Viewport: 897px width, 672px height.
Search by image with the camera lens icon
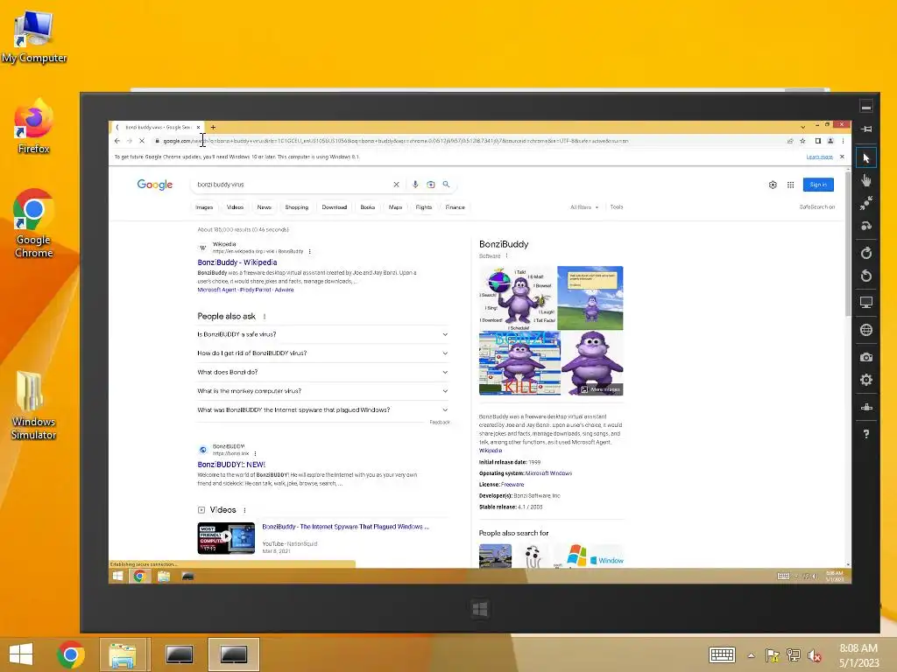pos(431,185)
